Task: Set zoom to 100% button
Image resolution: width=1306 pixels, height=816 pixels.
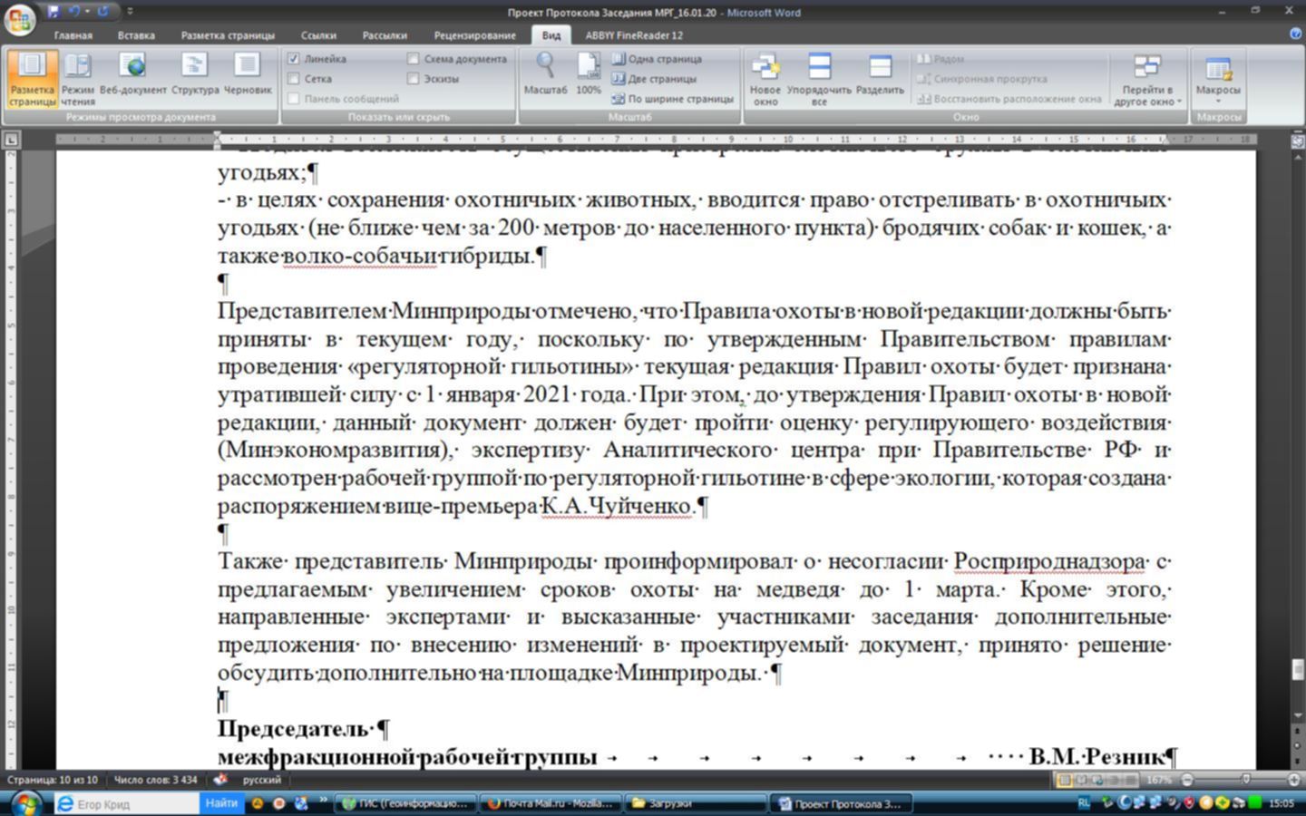Action: pyautogui.click(x=589, y=74)
